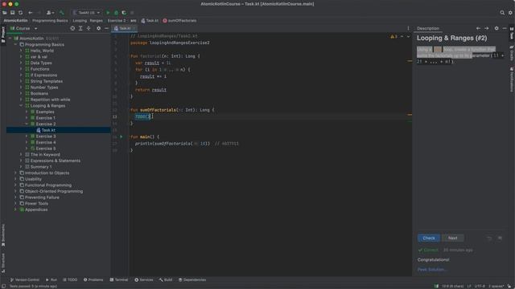Click Expand All icon in Course panel
The height and width of the screenshot is (289, 515).
pyautogui.click(x=80, y=29)
